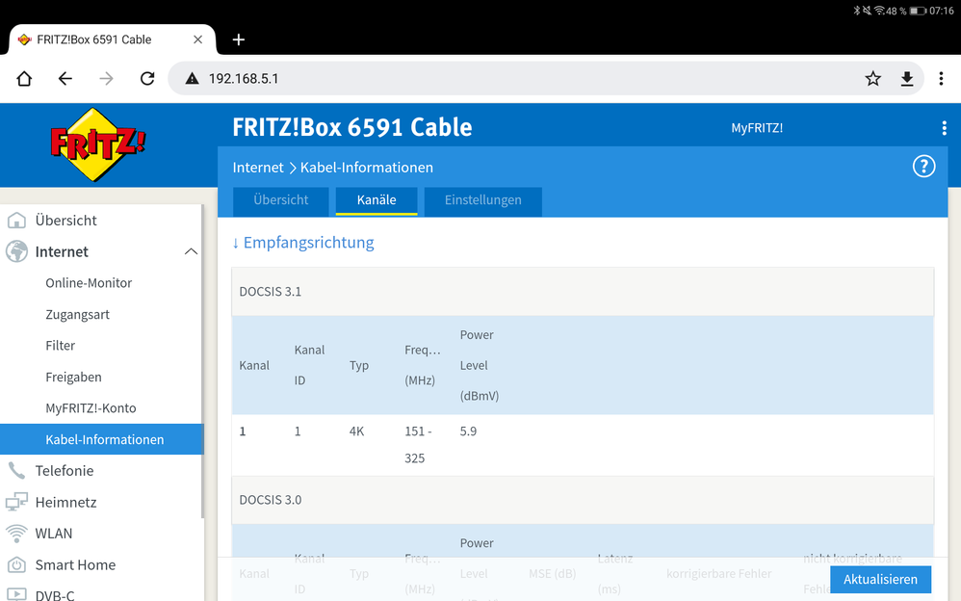Click the download icon in address bar
This screenshot has height=601, width=961.
(x=907, y=79)
